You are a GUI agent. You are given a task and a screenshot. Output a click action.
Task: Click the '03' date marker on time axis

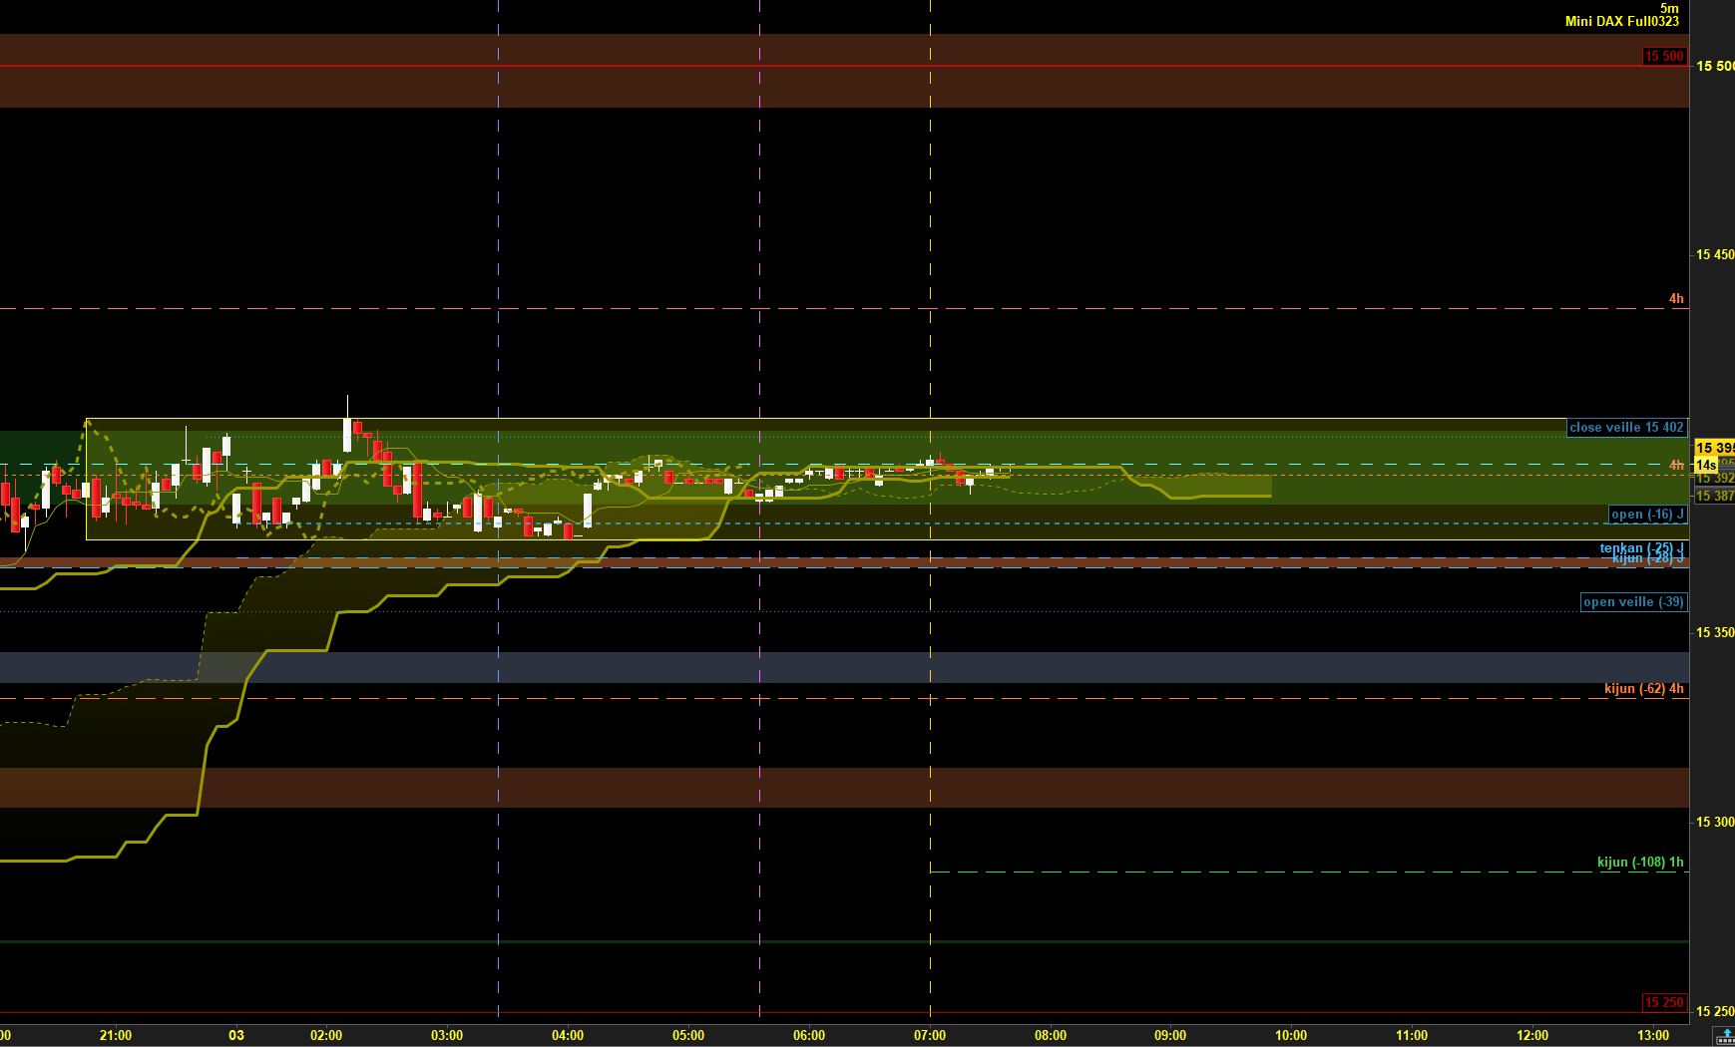(x=236, y=1035)
